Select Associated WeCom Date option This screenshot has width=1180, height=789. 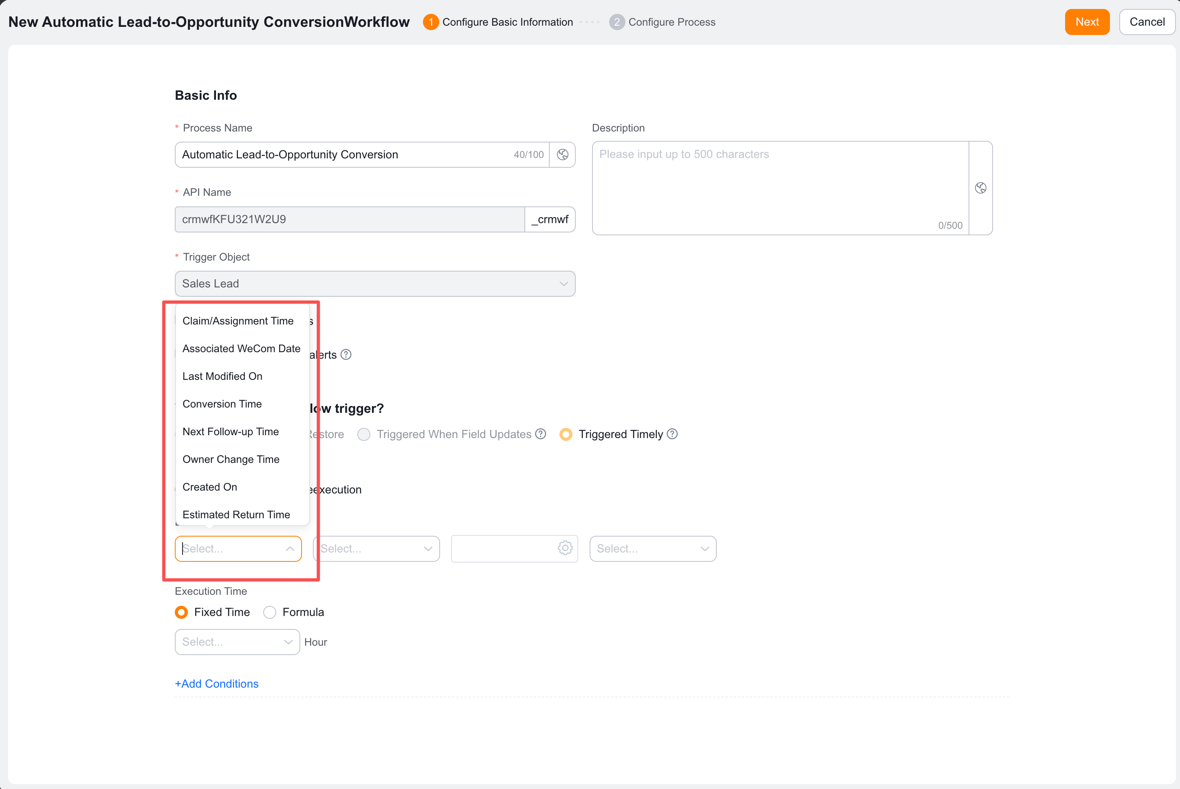coord(242,348)
